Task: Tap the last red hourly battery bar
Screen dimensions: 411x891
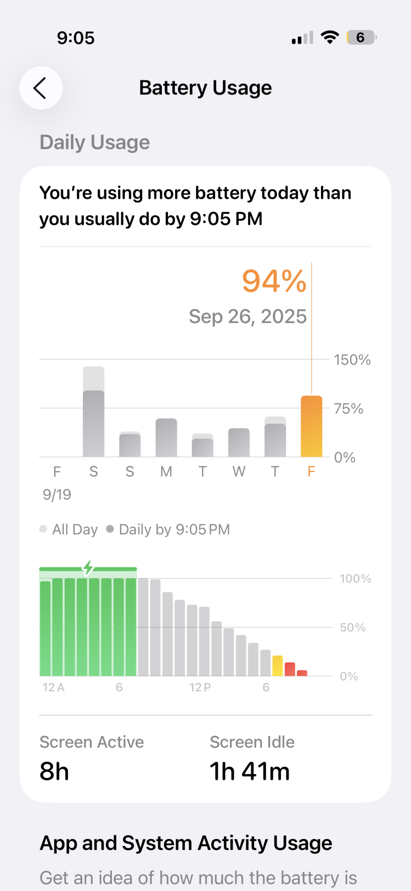Action: coord(302,673)
